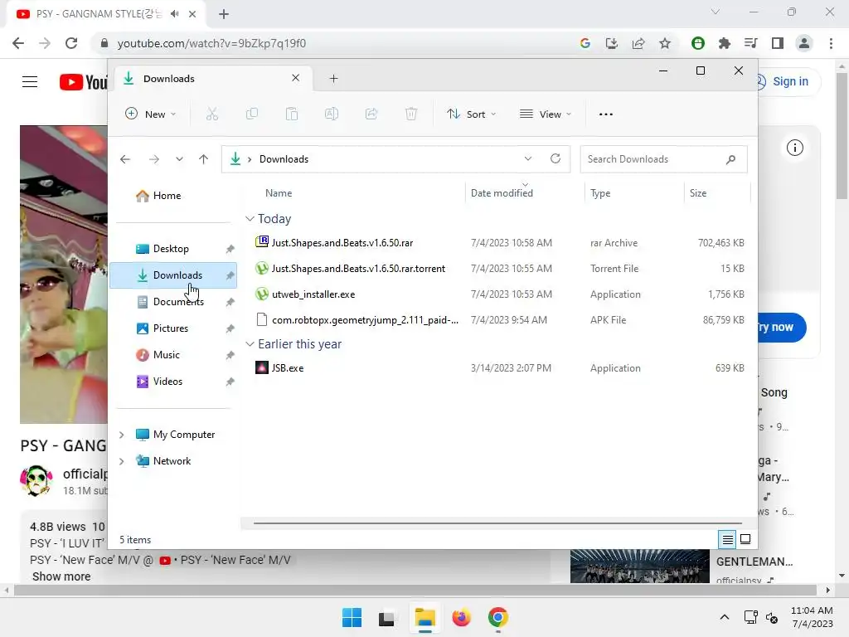Click the Chrome address bar URL
The width and height of the screenshot is (849, 637).
click(x=211, y=43)
